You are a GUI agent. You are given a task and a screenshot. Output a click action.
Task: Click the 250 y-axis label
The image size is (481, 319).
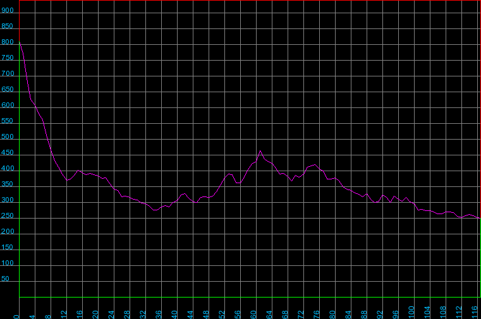(8, 215)
